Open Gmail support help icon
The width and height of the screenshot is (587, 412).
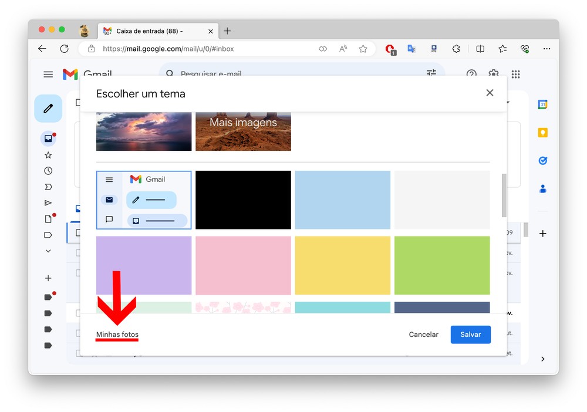471,74
